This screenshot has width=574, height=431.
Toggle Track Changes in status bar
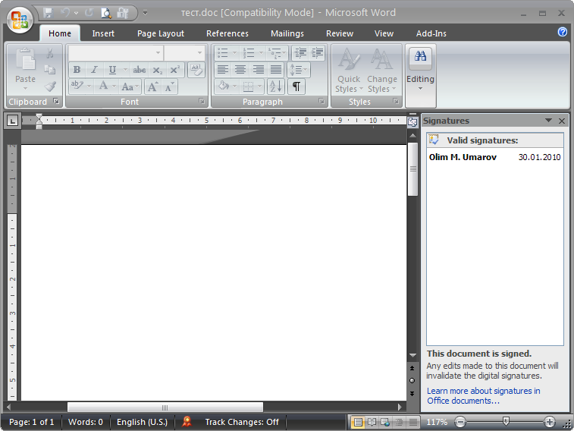click(x=242, y=422)
